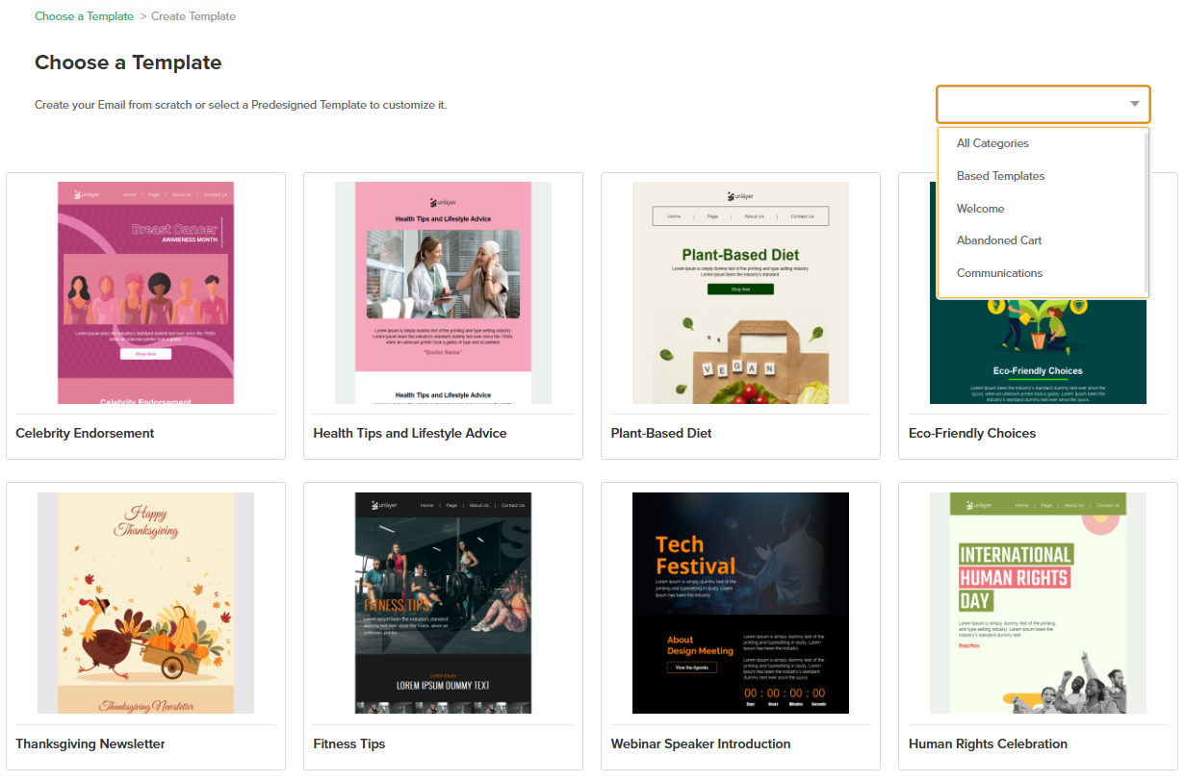
Task: Click the dropdown list scrollbar
Action: pos(1146,212)
